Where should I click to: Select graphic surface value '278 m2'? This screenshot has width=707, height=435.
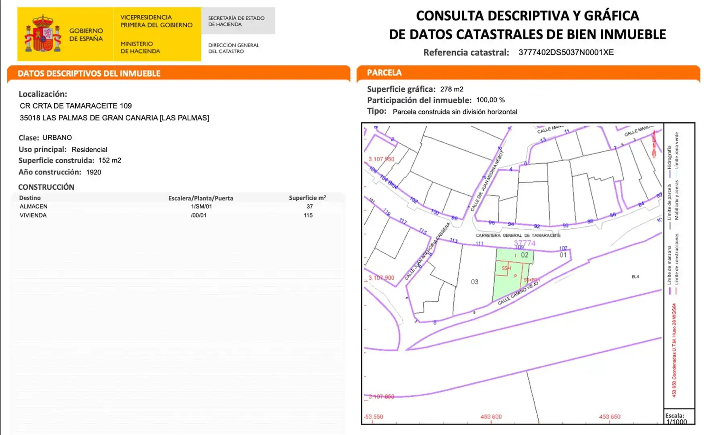(x=452, y=89)
